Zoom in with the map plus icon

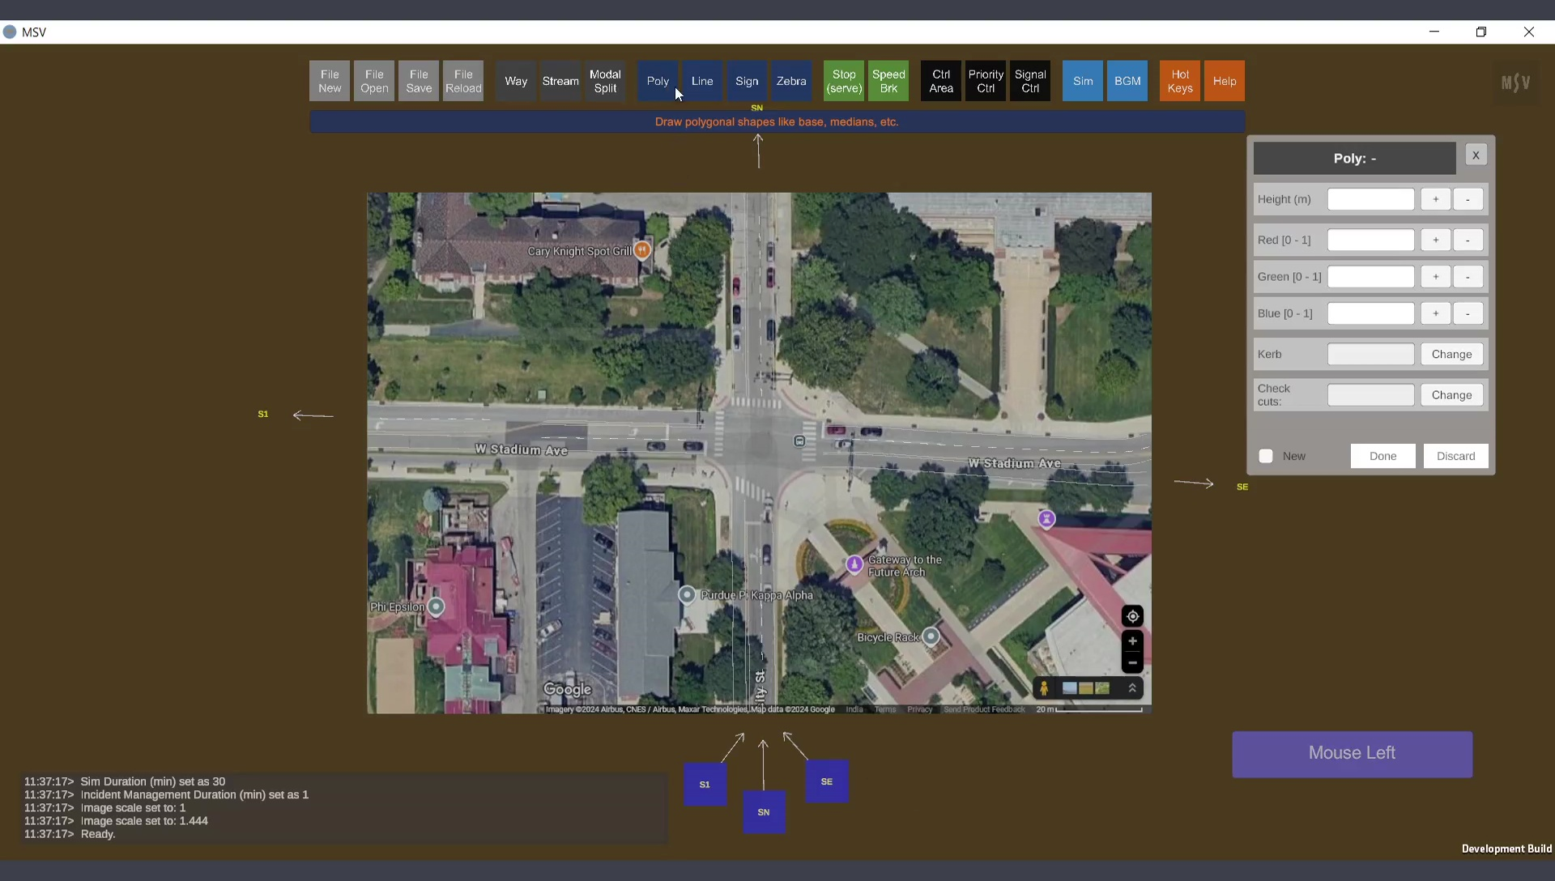point(1132,641)
